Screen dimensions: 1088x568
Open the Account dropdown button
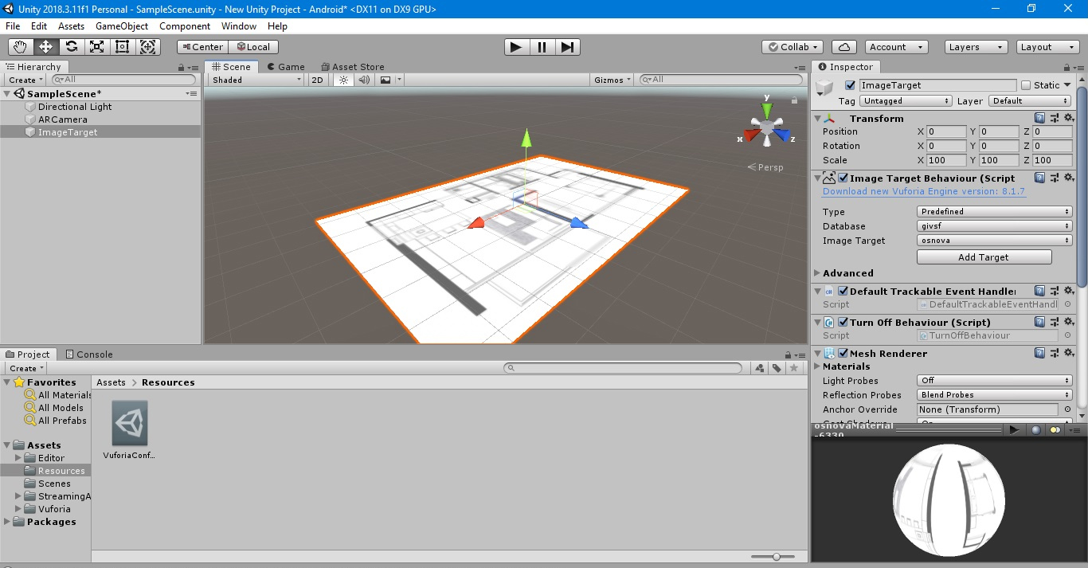tap(896, 47)
